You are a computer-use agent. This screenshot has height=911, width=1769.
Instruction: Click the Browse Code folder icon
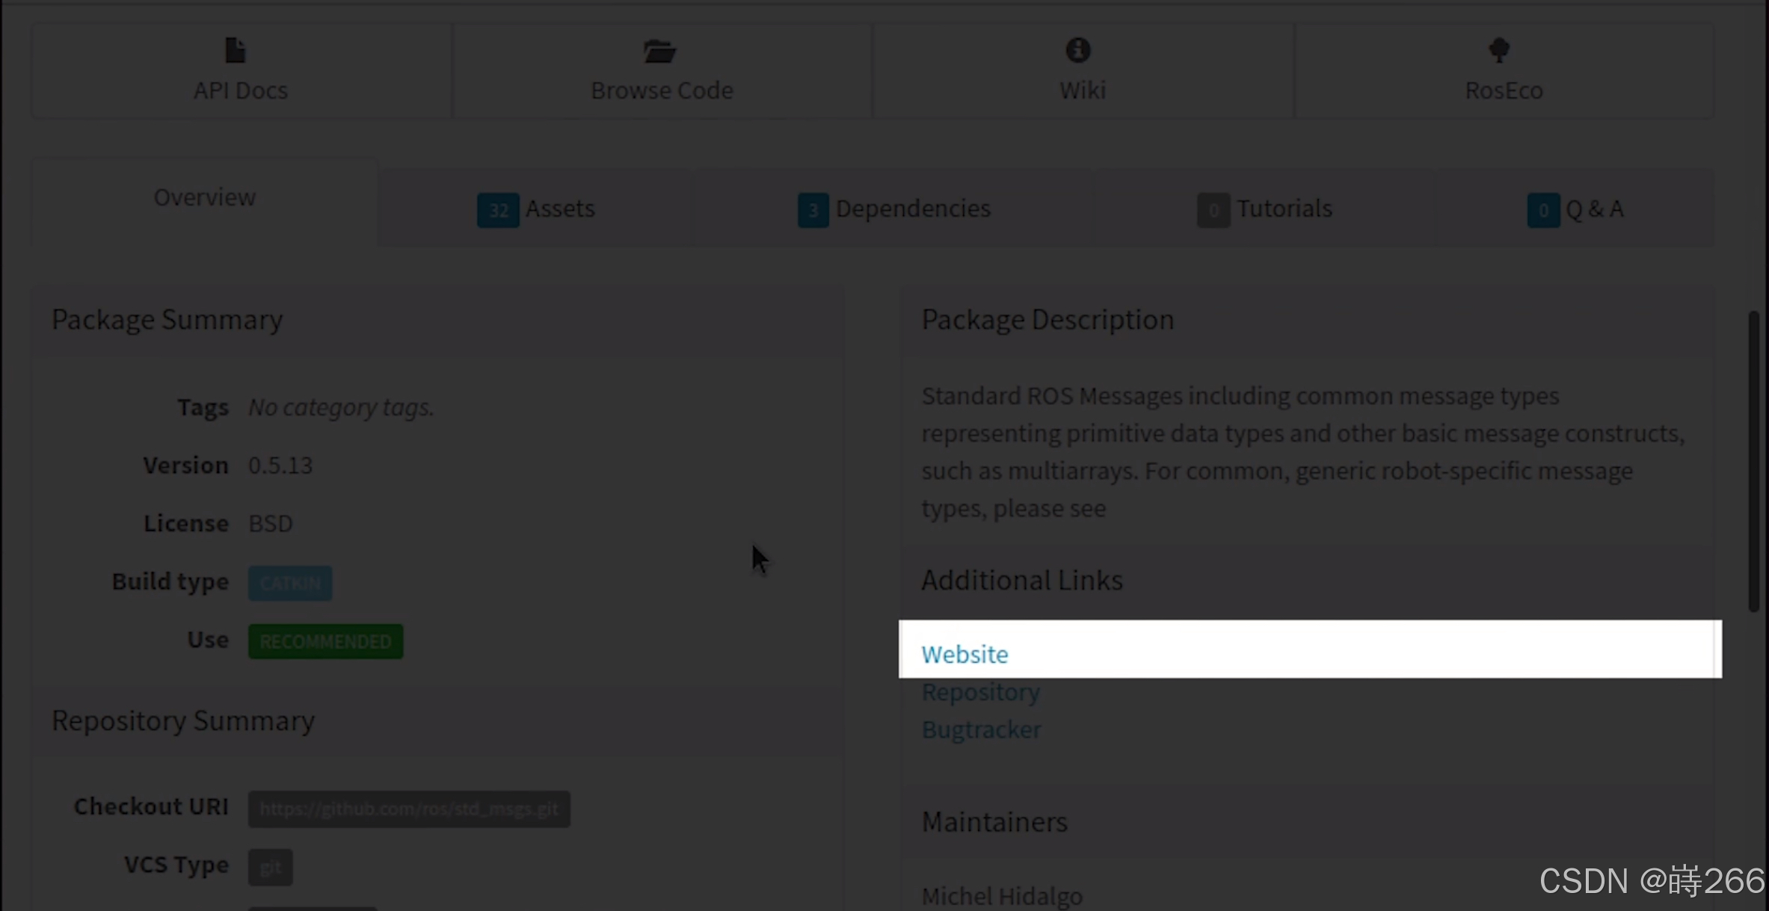pyautogui.click(x=659, y=52)
